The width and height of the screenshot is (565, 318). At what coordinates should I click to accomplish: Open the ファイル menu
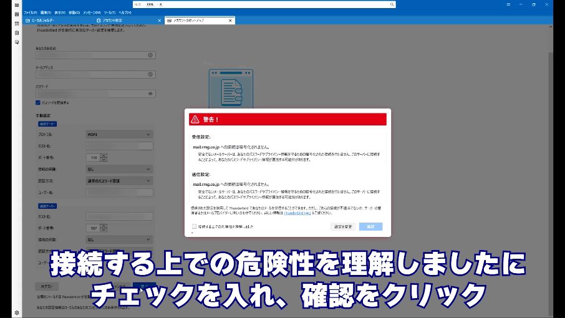click(29, 12)
